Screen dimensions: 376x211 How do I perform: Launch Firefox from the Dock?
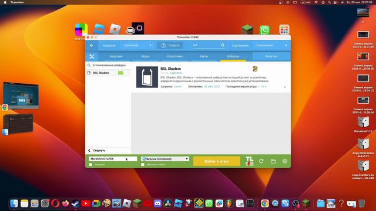coord(65,203)
